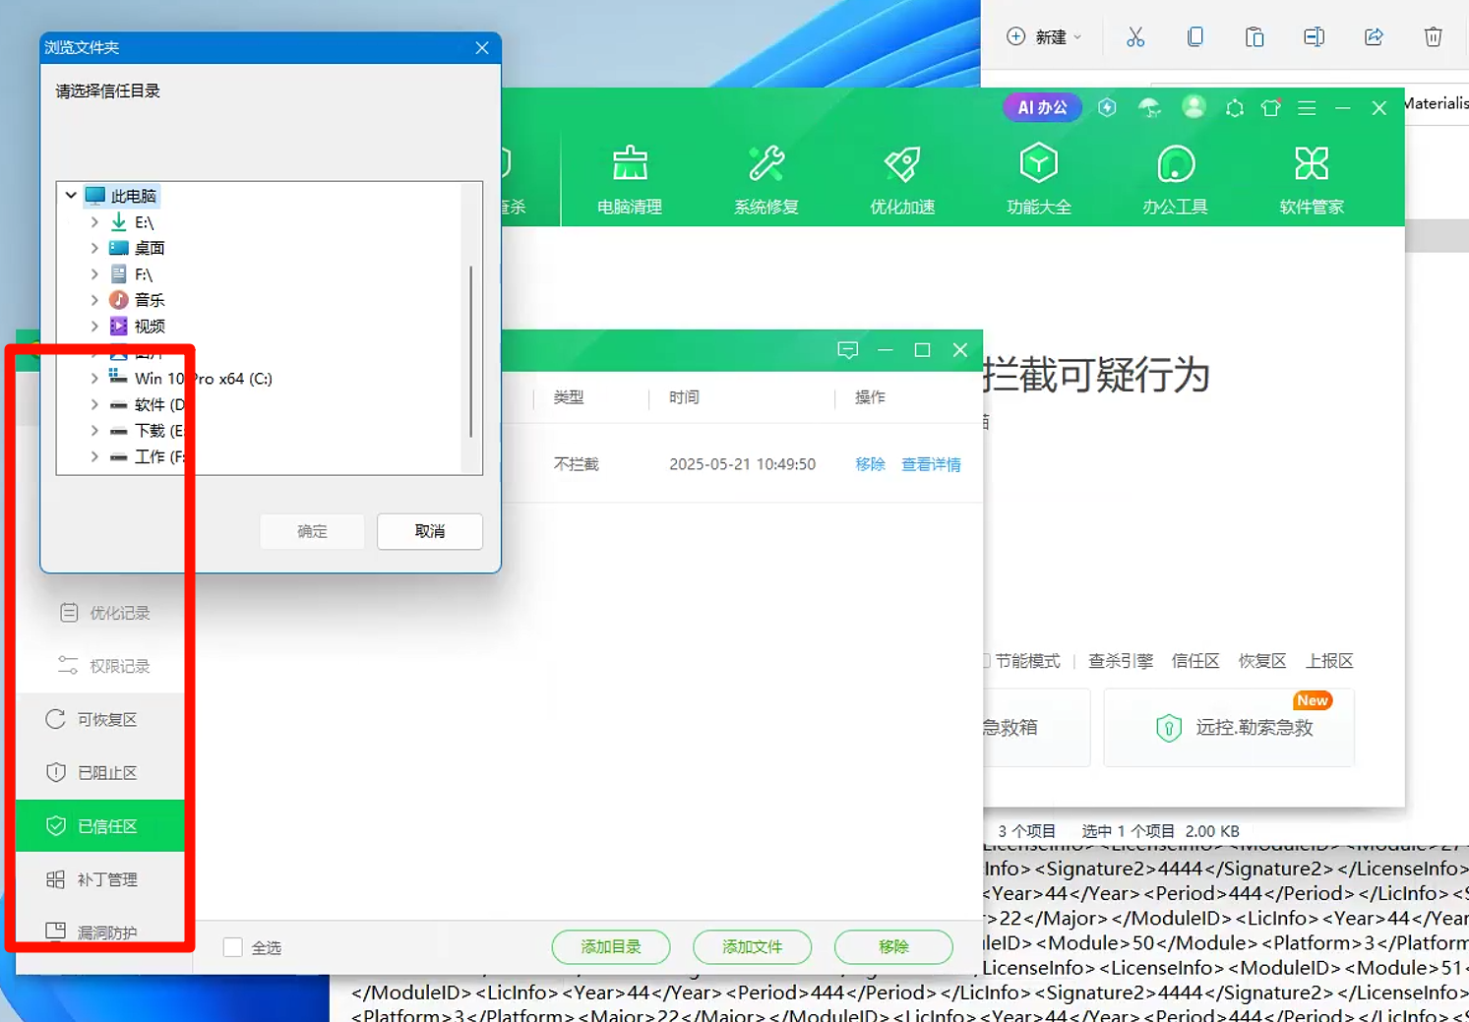The width and height of the screenshot is (1469, 1022).
Task: Click the 移除 link in the row
Action: pyautogui.click(x=870, y=464)
